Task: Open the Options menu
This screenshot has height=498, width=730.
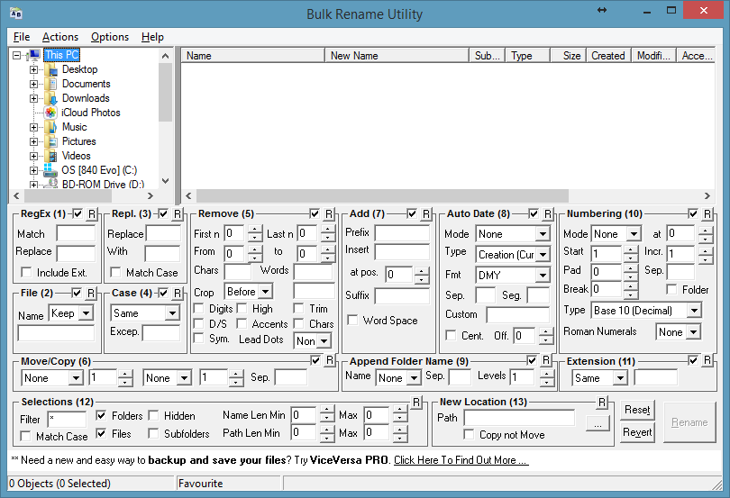Action: pyautogui.click(x=110, y=37)
